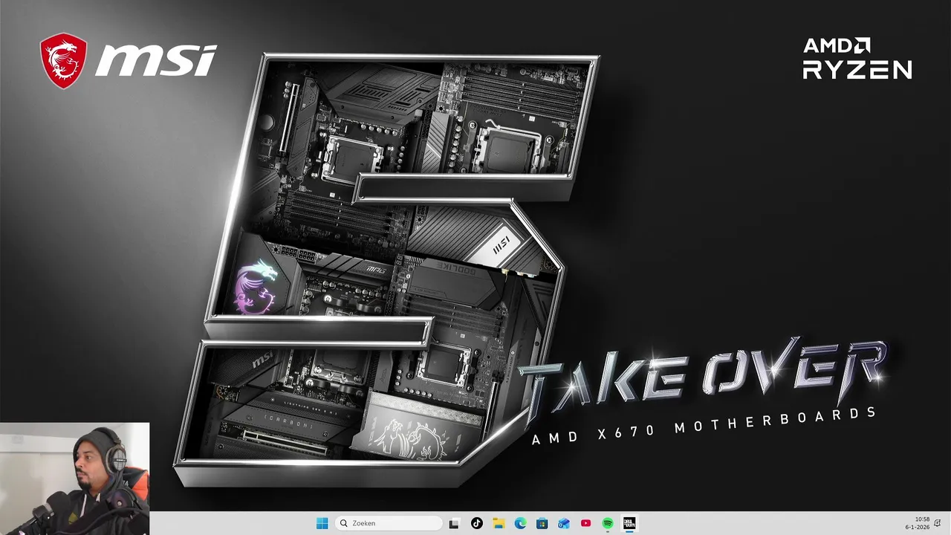Screen dimensions: 951x535
Task: Open the red YouTube app icon
Action: (x=585, y=523)
